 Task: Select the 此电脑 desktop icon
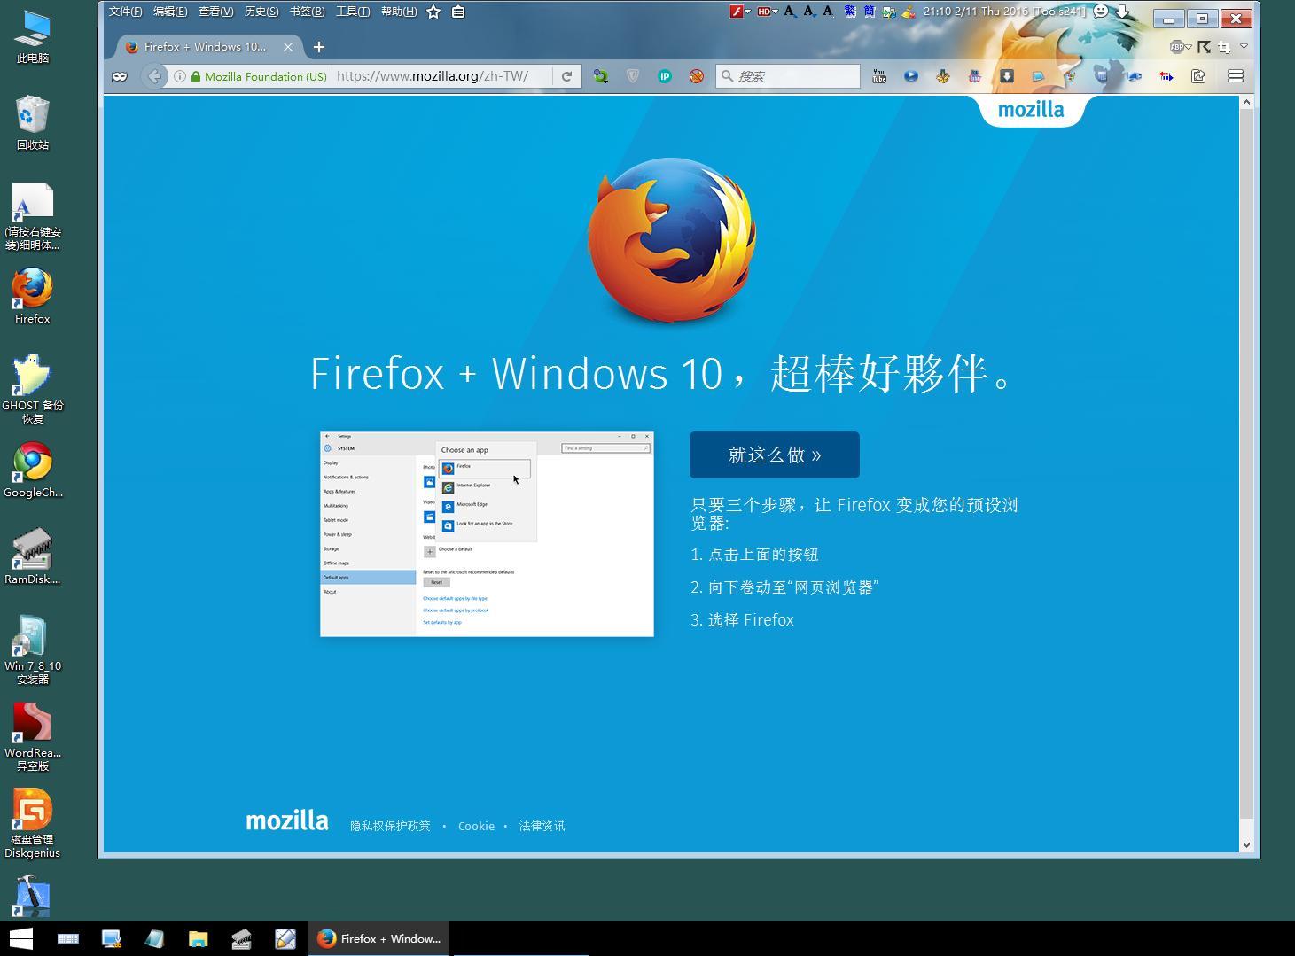click(x=33, y=36)
